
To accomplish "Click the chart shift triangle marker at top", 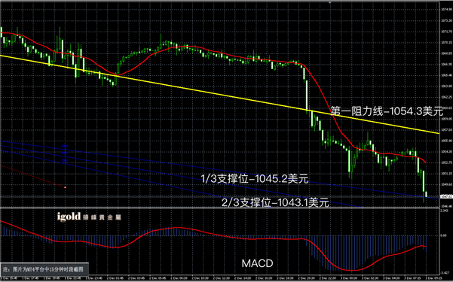I will (330, 2).
